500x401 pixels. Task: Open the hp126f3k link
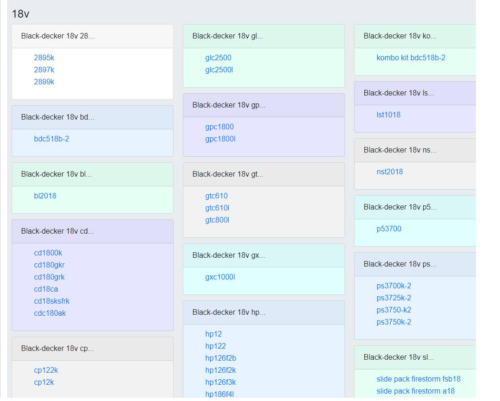220,382
